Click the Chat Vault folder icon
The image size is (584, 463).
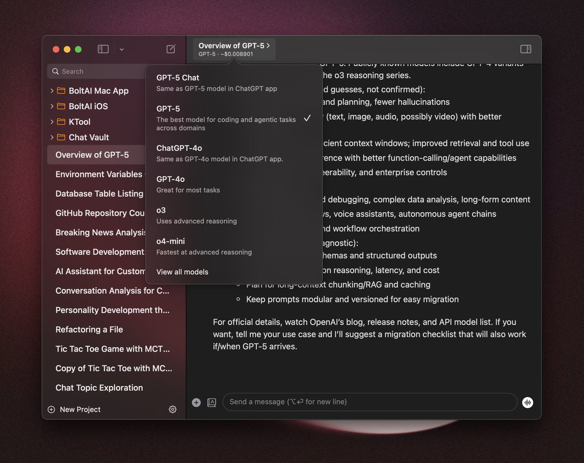click(61, 137)
